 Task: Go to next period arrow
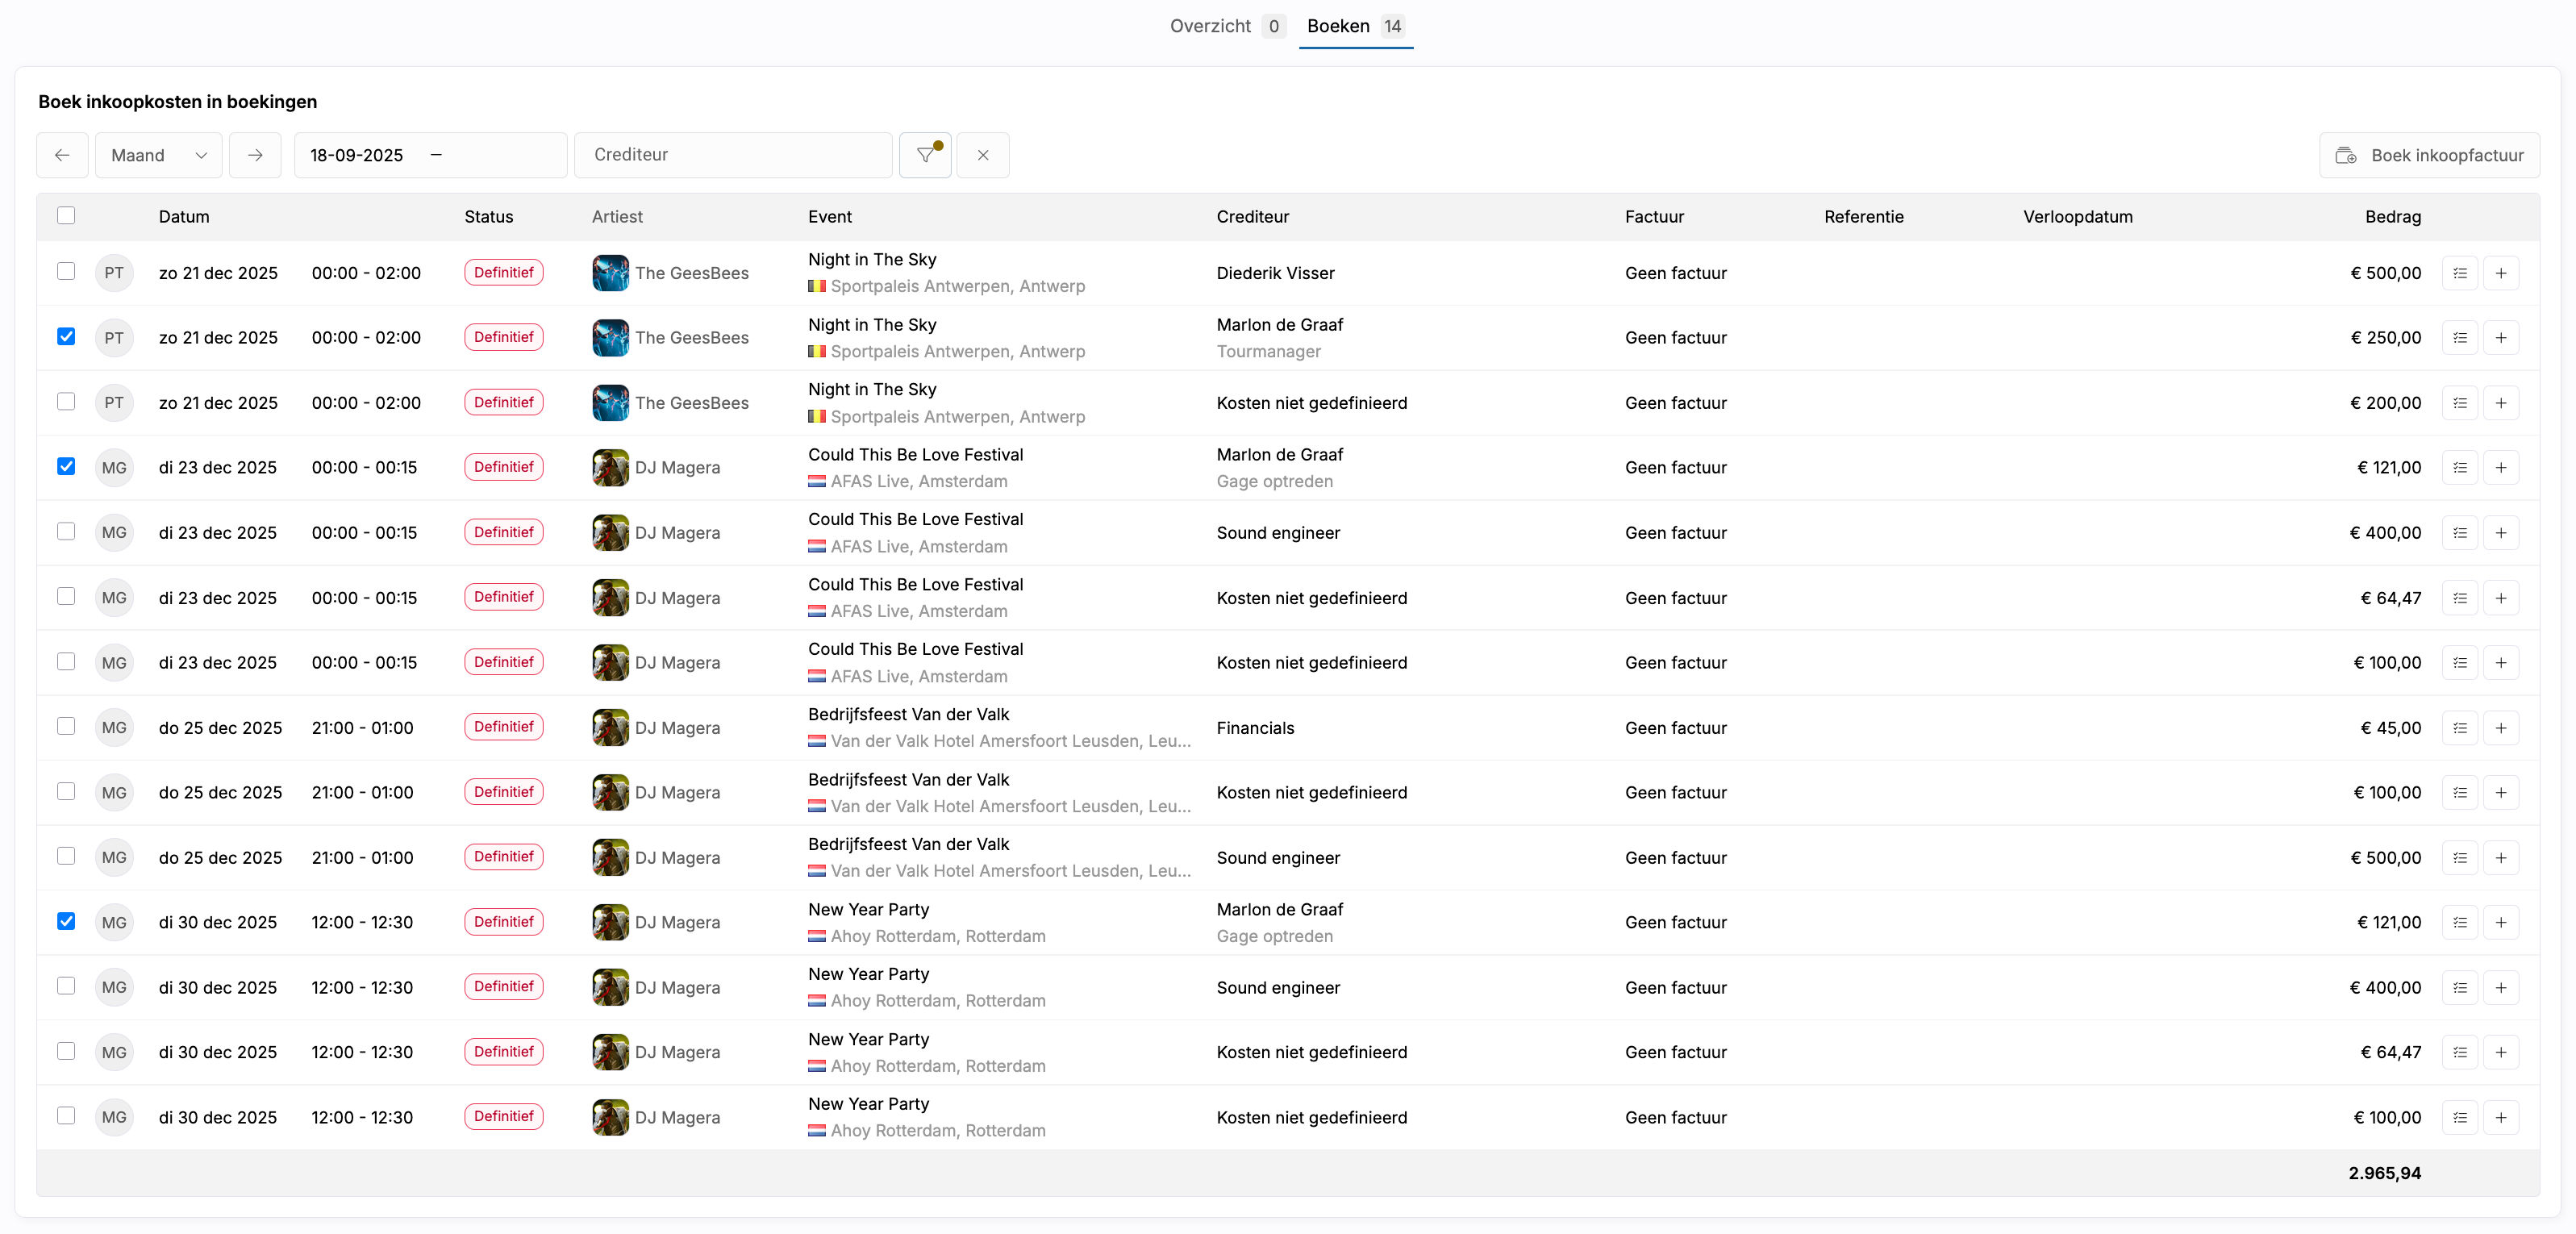pos(255,155)
